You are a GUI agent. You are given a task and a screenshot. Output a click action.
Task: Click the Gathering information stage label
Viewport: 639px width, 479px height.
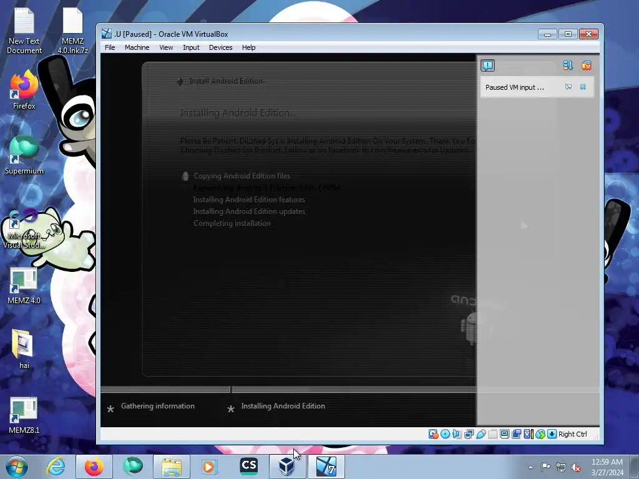(158, 406)
